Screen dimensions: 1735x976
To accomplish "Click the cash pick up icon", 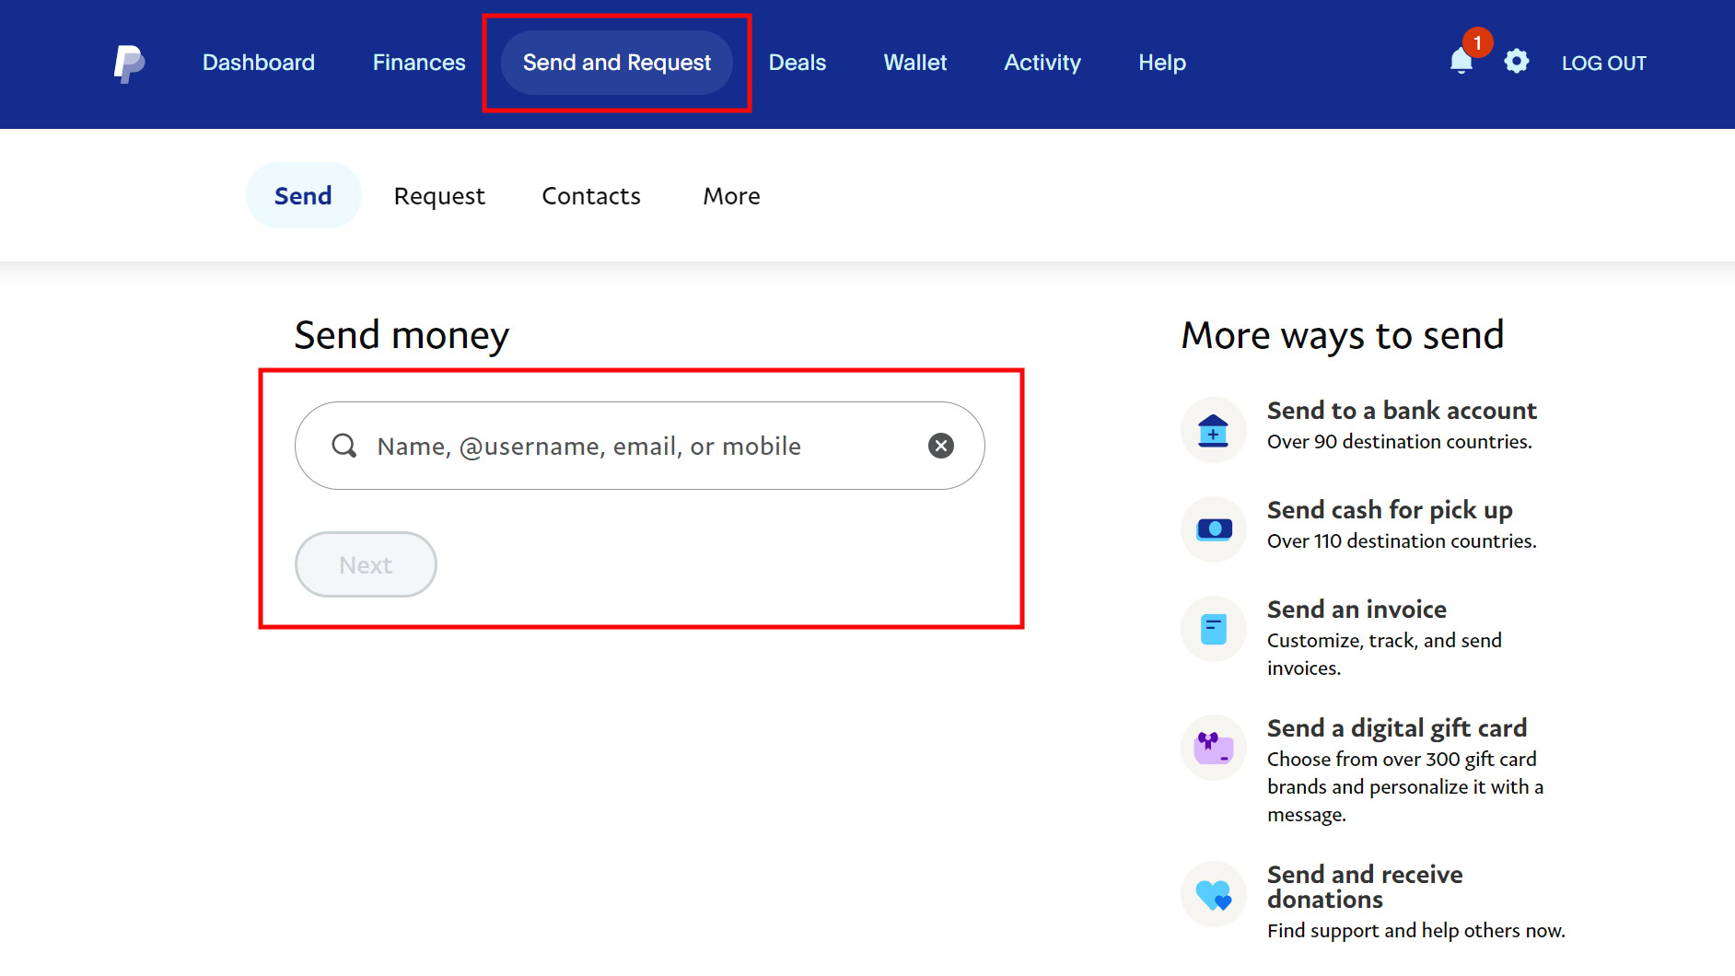I will click(x=1213, y=529).
